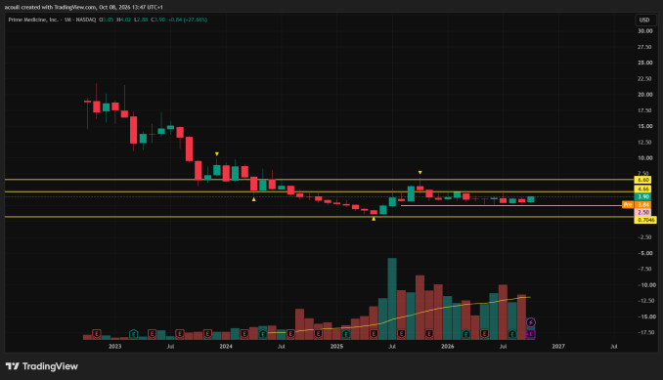663x380 pixels.
Task: Click the 2027 time axis label
Action: tap(558, 346)
